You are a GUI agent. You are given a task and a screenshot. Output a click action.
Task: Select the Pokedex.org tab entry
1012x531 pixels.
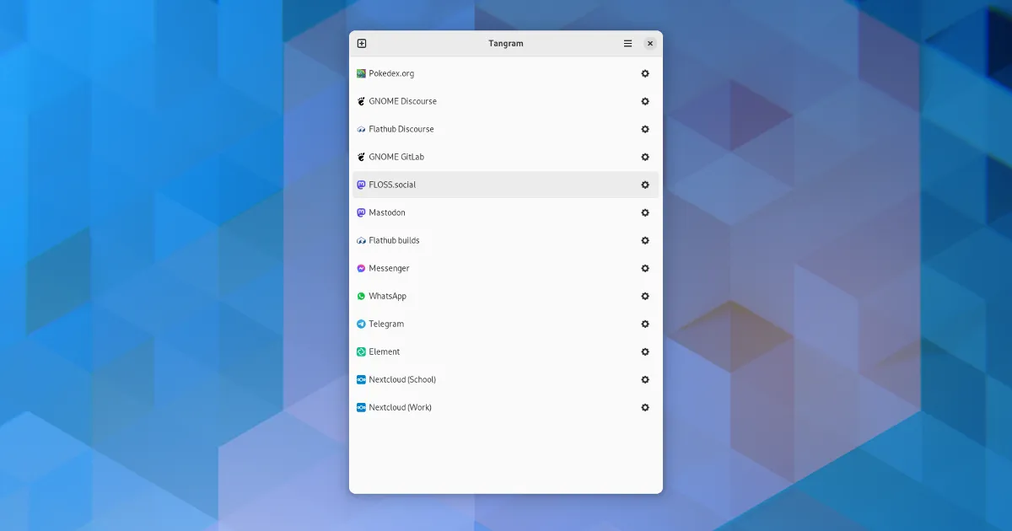[391, 73]
